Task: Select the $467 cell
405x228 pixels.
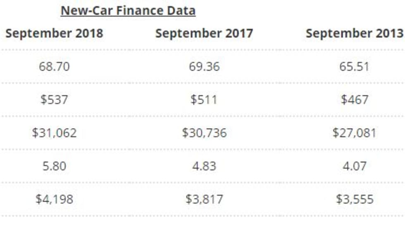Action: click(354, 100)
